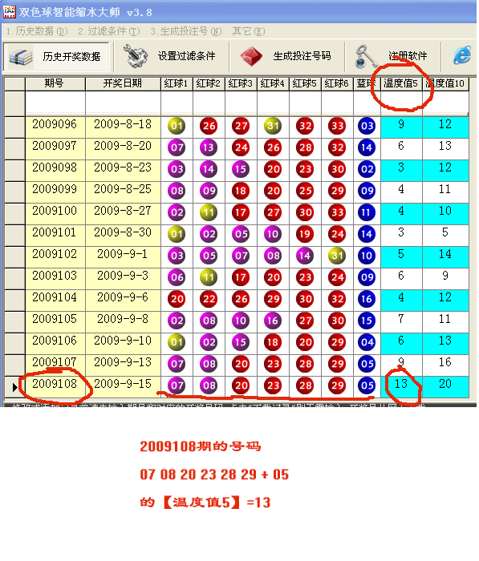Click purple ball 06 in row 2009103
This screenshot has height=561, width=479.
[x=177, y=277]
